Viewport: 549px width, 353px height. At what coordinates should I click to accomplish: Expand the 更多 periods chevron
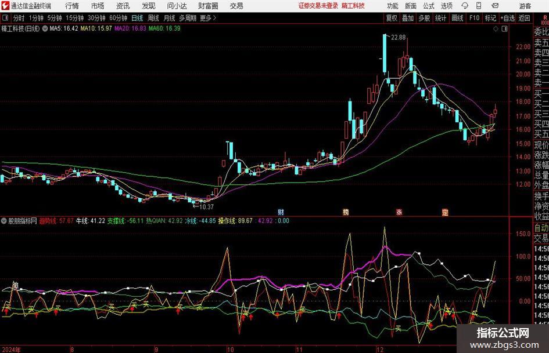(x=208, y=18)
